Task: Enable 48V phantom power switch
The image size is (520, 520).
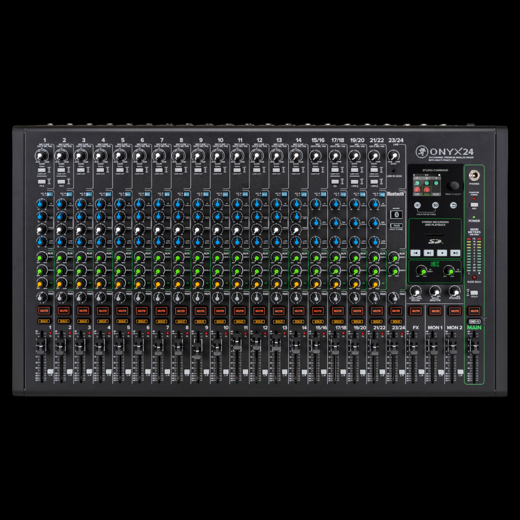Action: click(x=474, y=205)
